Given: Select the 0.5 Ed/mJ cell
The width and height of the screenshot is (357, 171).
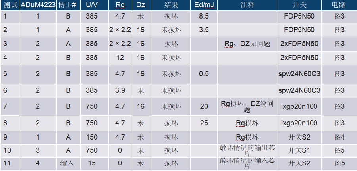Looking at the screenshot, I should pyautogui.click(x=204, y=74).
